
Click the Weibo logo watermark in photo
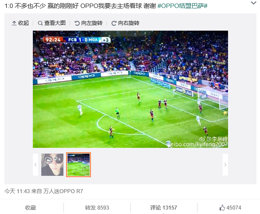coord(202,139)
